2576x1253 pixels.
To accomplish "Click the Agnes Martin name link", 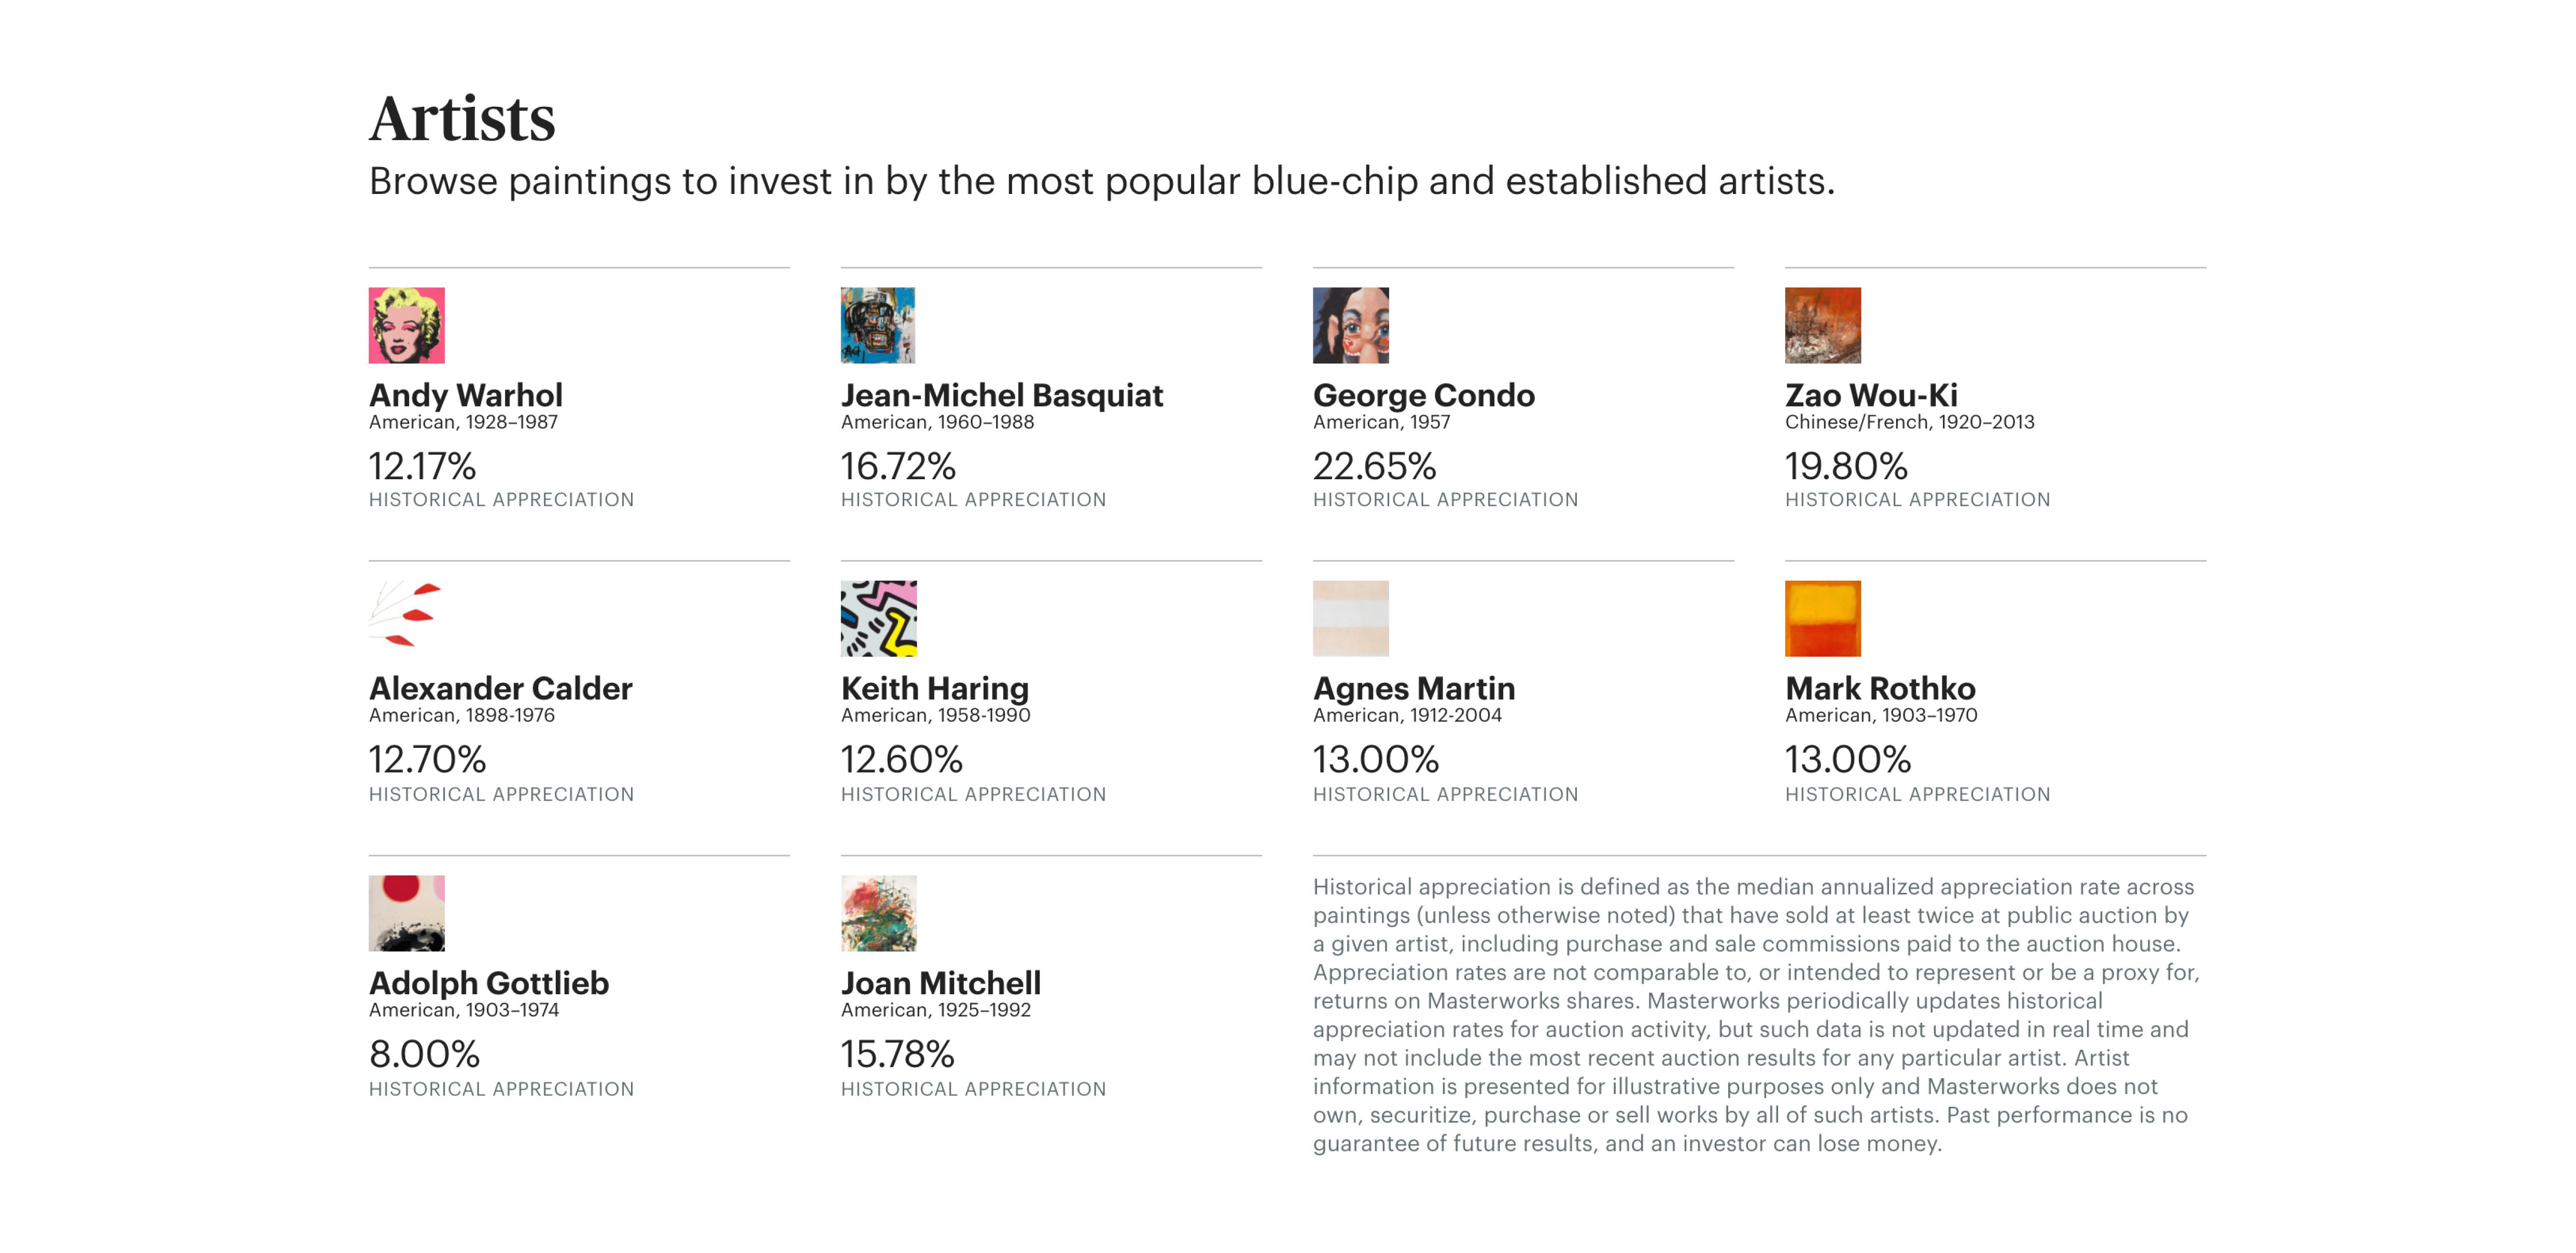I will click(1413, 688).
